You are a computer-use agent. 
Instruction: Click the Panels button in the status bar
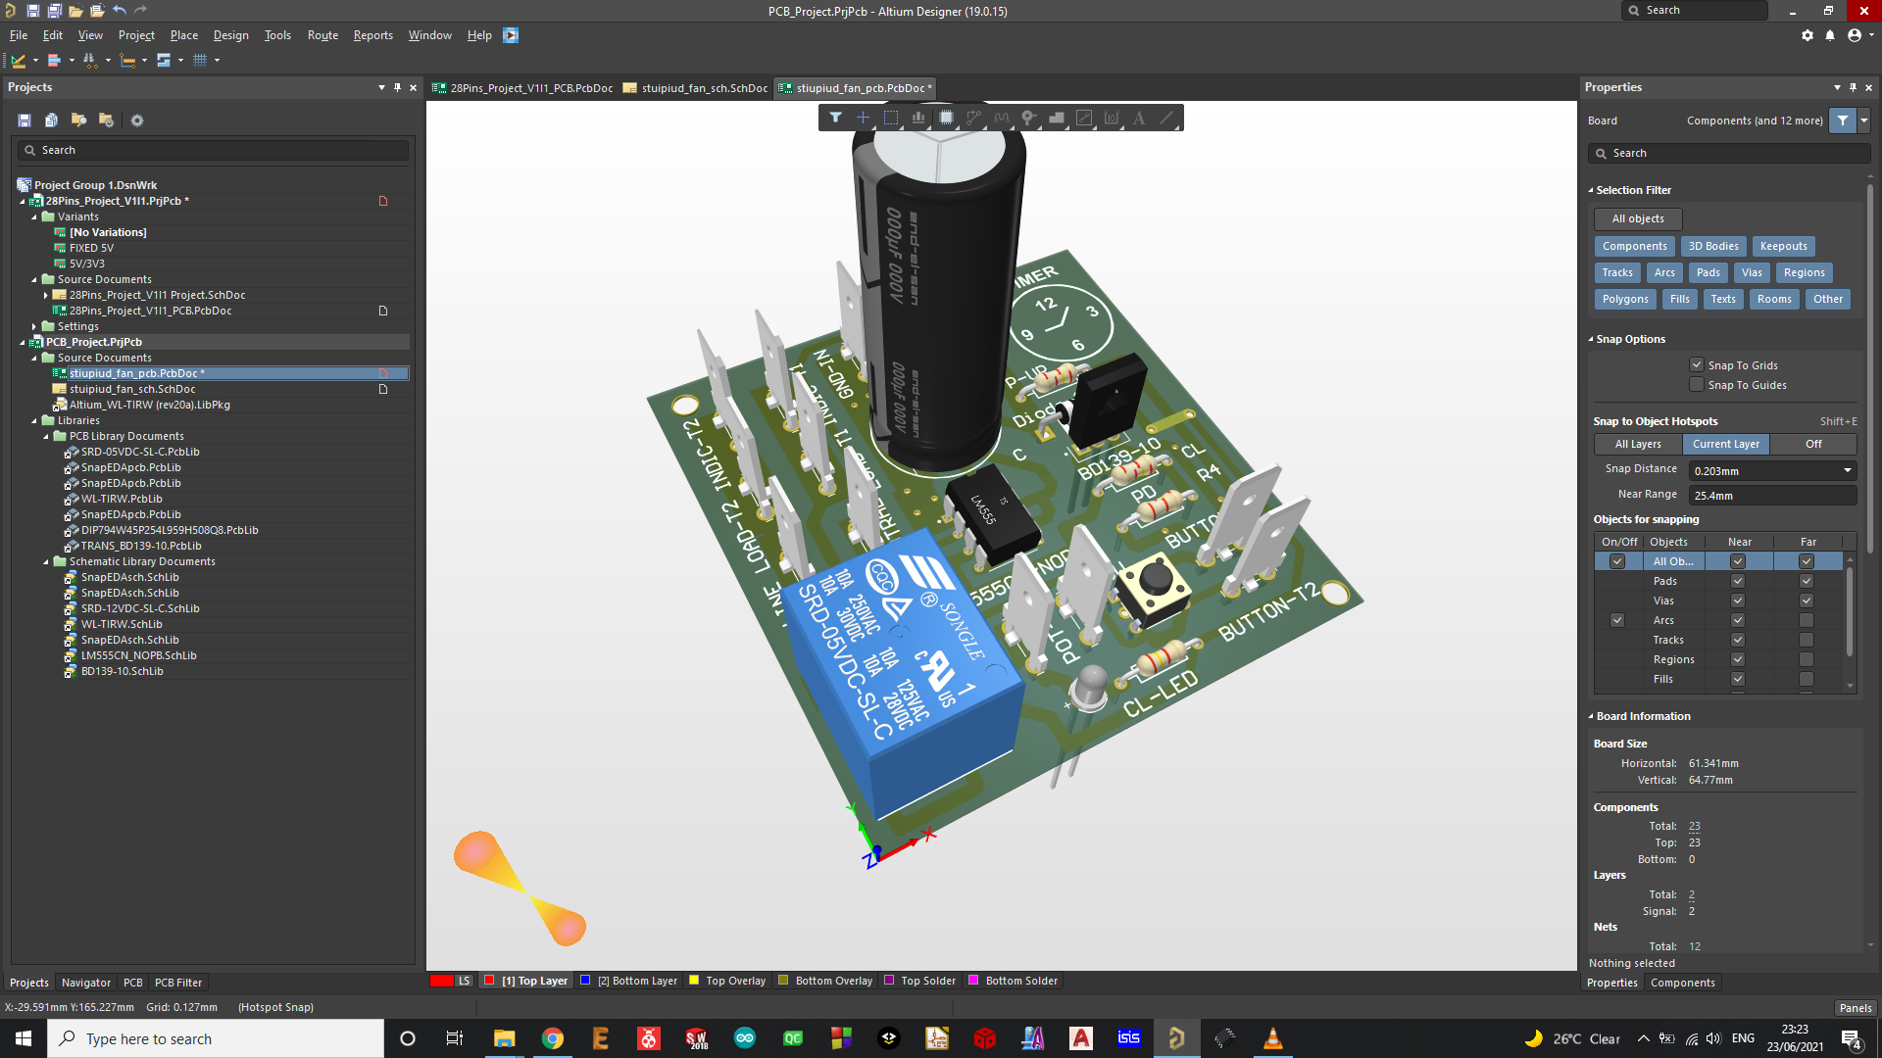point(1855,1007)
